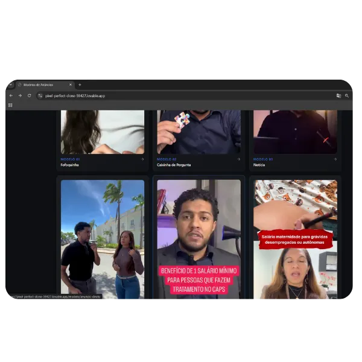Open the Salário maternidade para grávidas thumbnail
The width and height of the screenshot is (362, 362).
[295, 240]
